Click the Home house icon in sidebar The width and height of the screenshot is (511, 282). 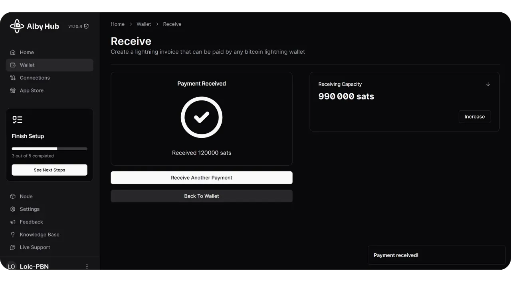[13, 53]
